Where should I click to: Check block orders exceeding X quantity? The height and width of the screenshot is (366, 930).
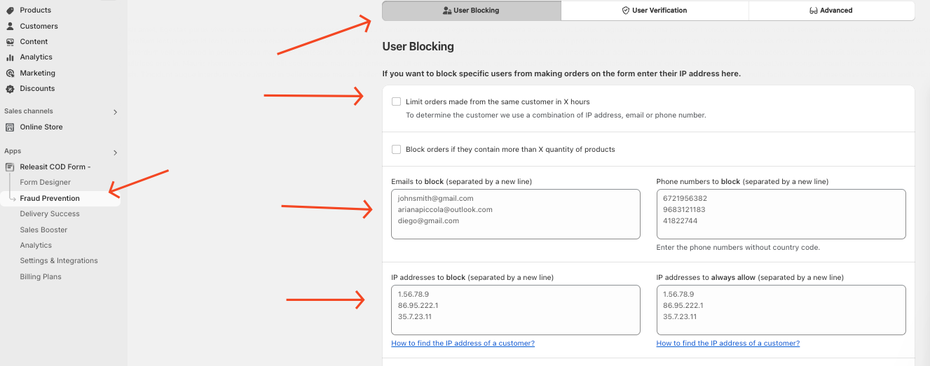click(x=397, y=149)
